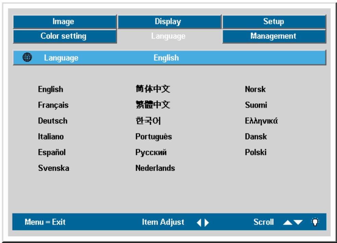Viewport: 337px width, 243px height.
Task: Select Español language option
Action: (x=52, y=152)
